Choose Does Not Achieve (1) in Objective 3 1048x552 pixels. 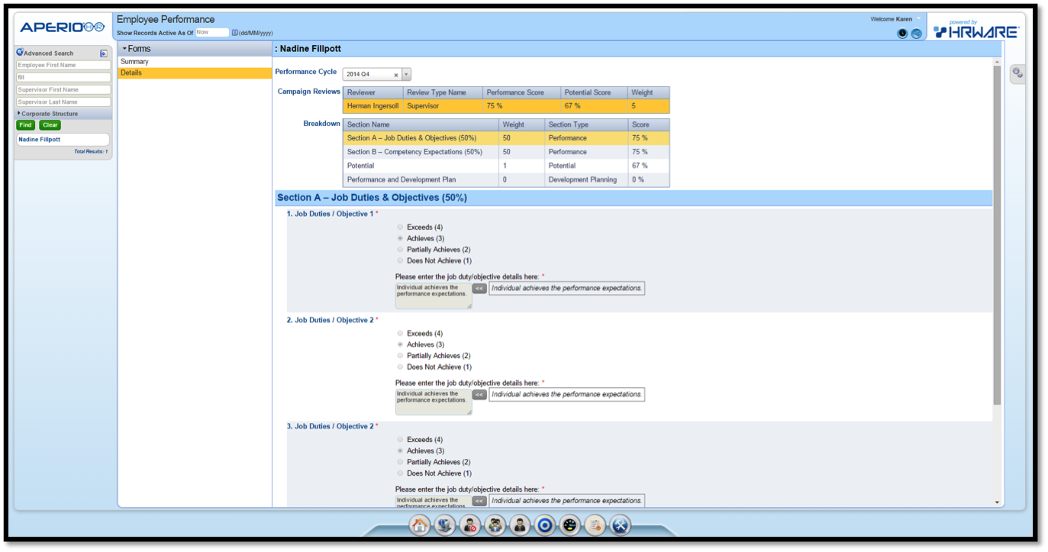(399, 473)
